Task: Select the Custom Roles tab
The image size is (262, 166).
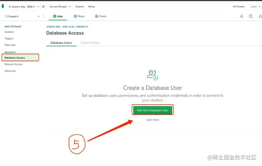Action: point(90,43)
